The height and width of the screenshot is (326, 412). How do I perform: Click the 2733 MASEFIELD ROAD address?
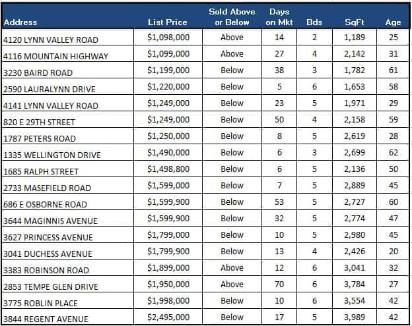(x=47, y=188)
